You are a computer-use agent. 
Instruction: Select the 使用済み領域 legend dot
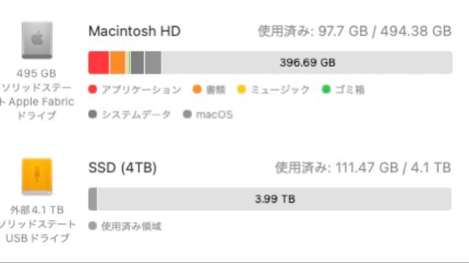tap(93, 226)
